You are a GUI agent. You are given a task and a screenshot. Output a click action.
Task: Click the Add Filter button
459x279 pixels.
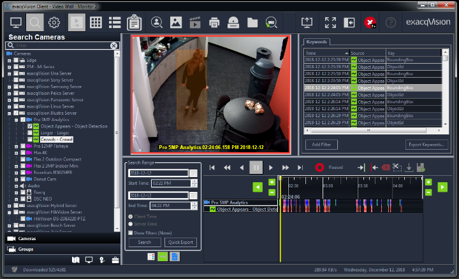click(x=321, y=145)
